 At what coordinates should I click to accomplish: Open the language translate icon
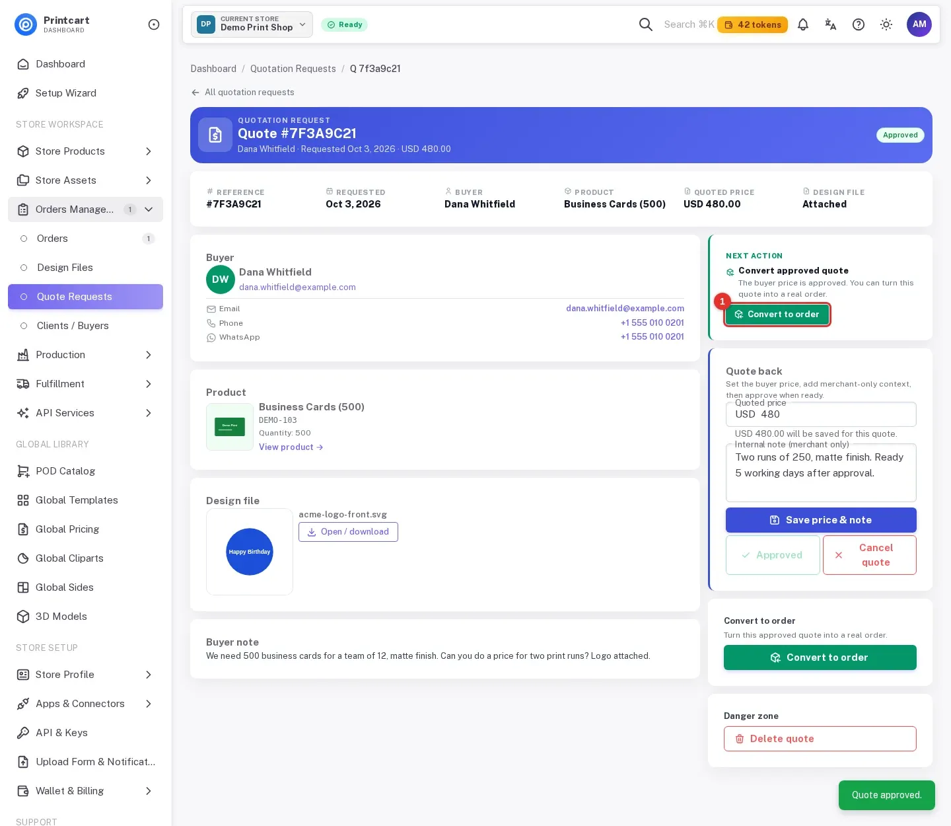pyautogui.click(x=831, y=24)
